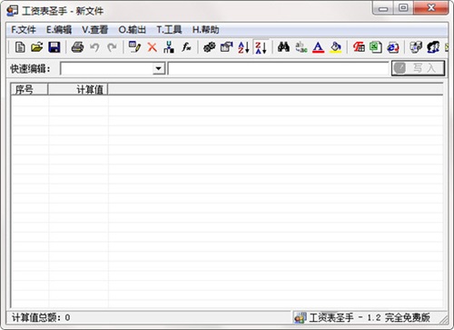Delete with the red X icon
Image resolution: width=454 pixels, height=330 pixels.
tap(153, 47)
